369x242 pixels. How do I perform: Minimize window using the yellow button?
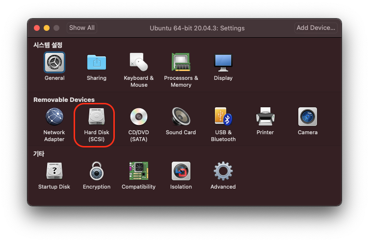tap(47, 28)
